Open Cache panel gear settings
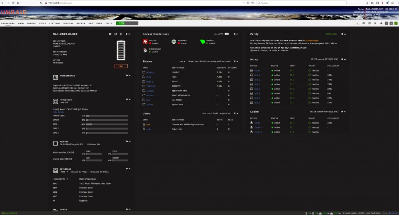 [342, 112]
